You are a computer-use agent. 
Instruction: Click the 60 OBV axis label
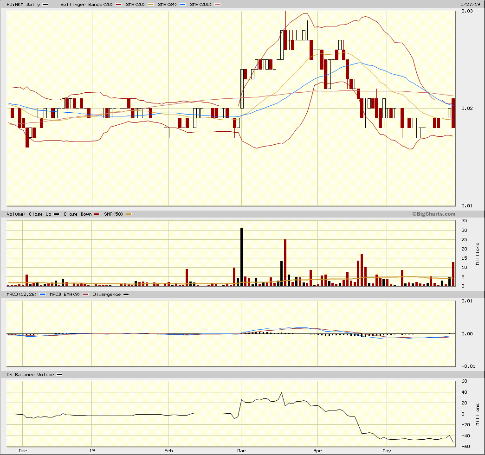coord(464,381)
